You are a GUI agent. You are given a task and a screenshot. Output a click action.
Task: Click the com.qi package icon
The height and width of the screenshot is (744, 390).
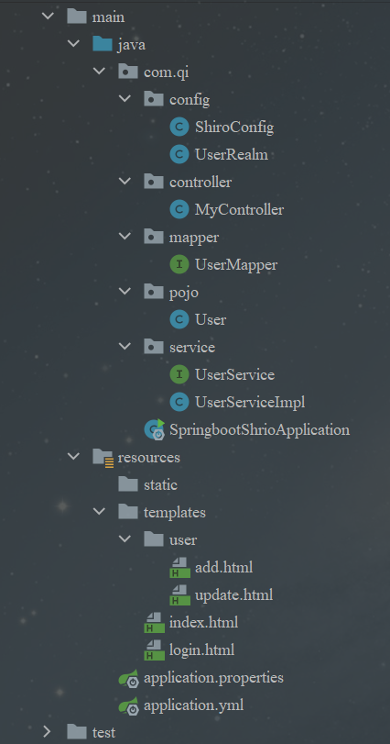[x=128, y=72]
